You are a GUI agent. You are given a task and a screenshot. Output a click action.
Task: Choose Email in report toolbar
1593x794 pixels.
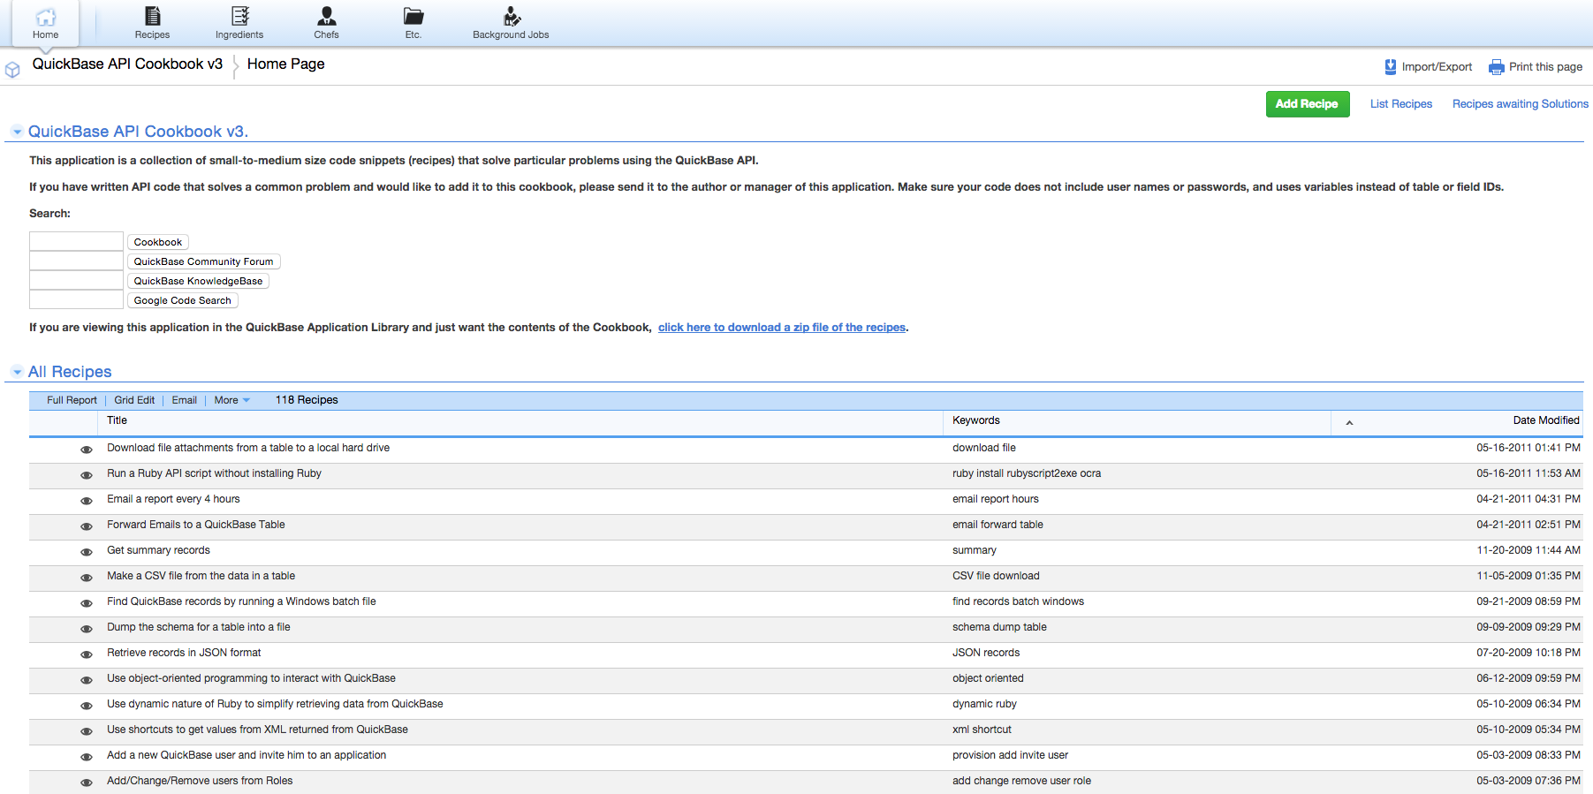coord(185,400)
